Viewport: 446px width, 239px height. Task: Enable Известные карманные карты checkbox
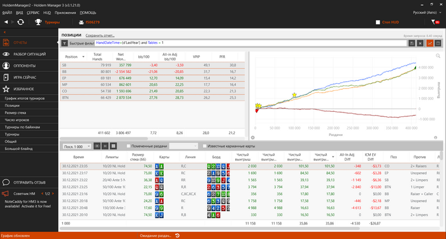205,146
